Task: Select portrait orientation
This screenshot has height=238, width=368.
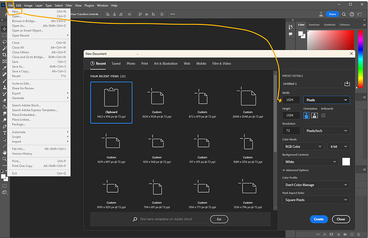Action: tap(306, 115)
